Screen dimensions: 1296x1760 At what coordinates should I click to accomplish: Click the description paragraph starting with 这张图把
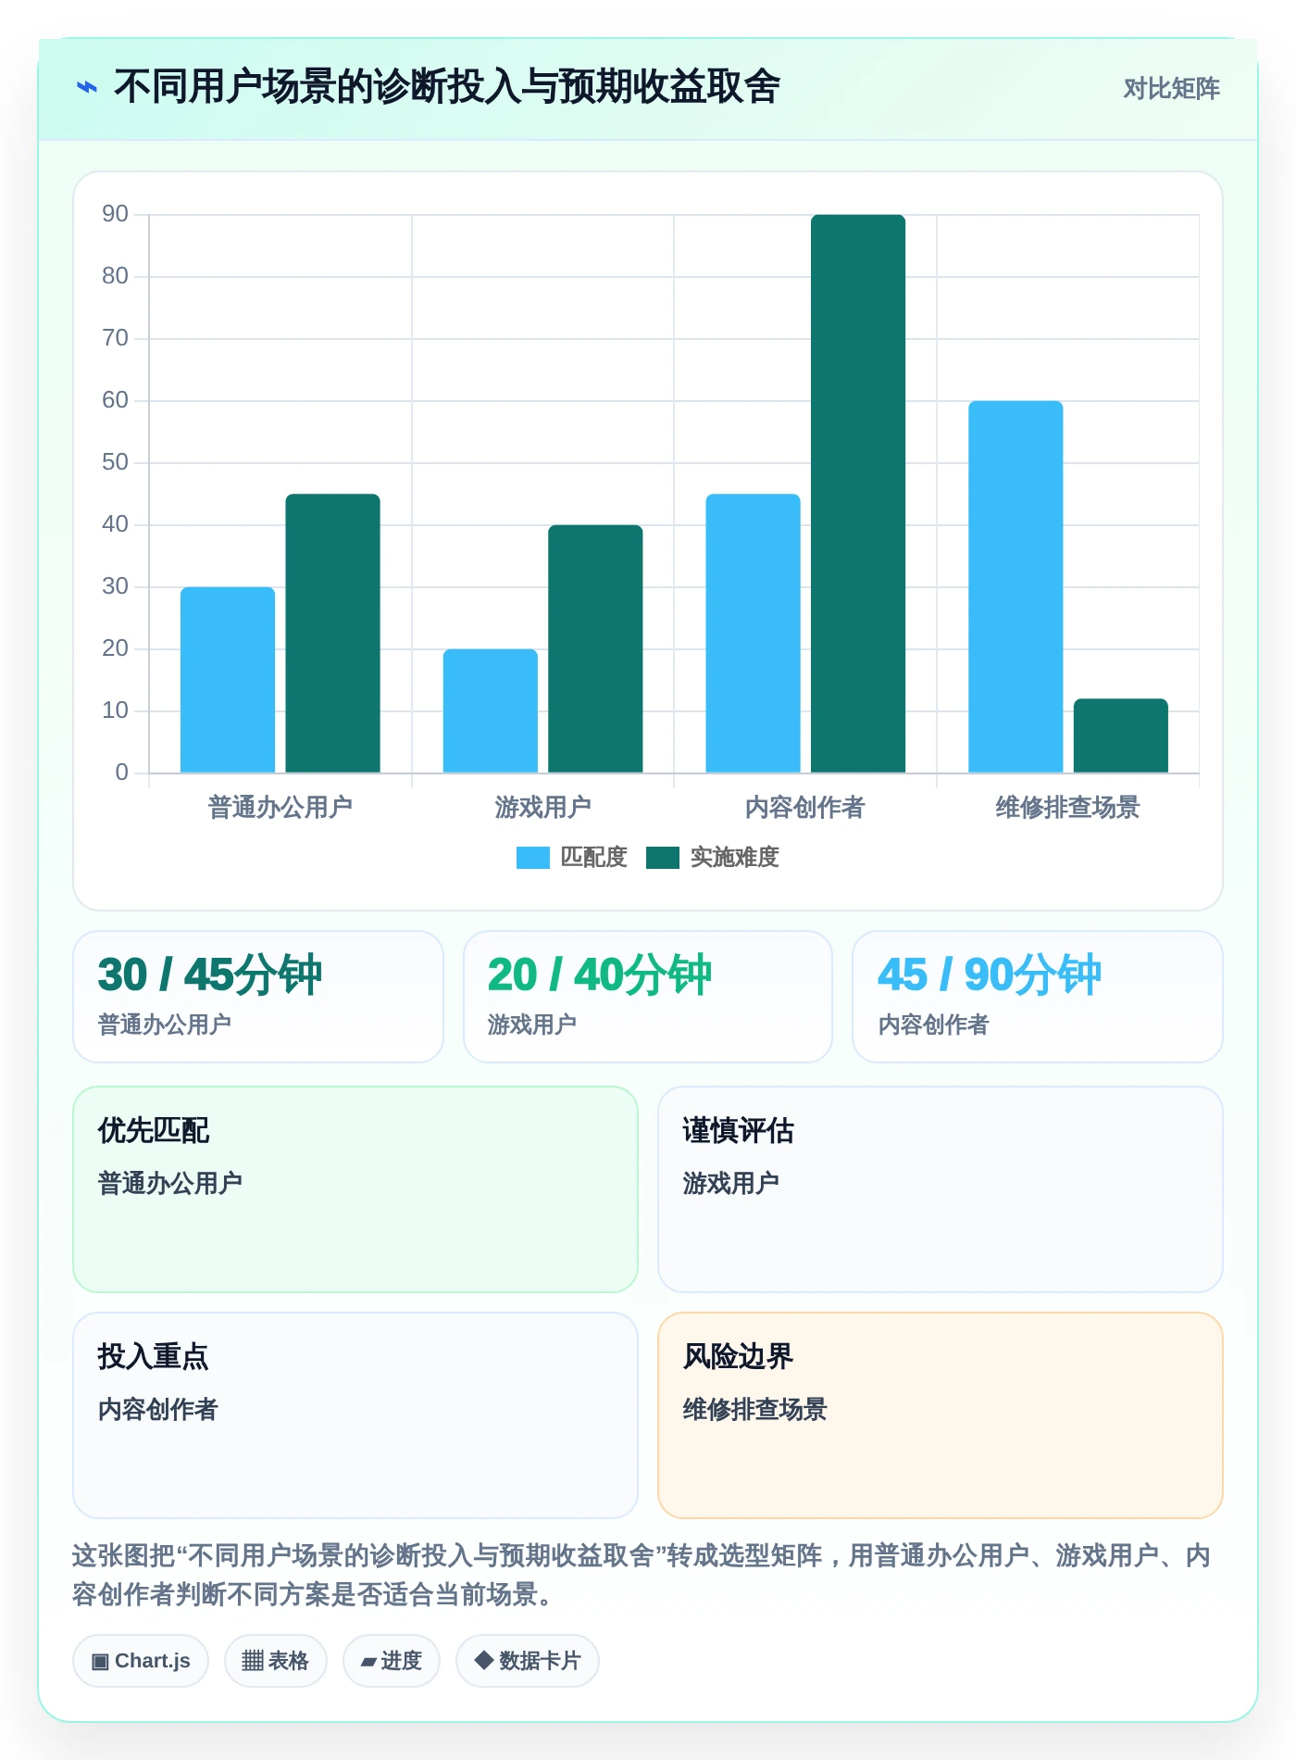click(x=642, y=1575)
